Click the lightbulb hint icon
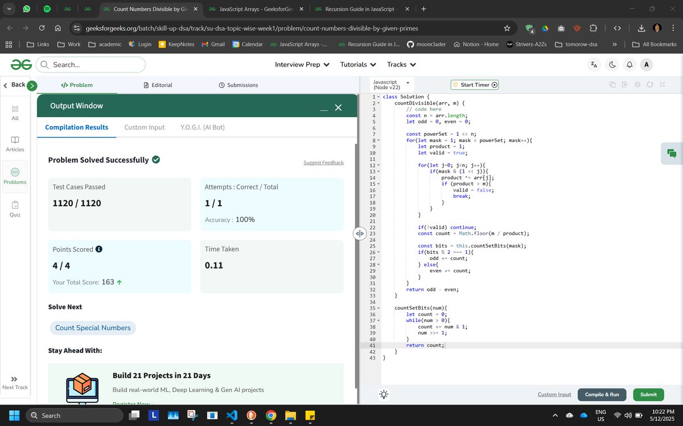 (x=384, y=395)
